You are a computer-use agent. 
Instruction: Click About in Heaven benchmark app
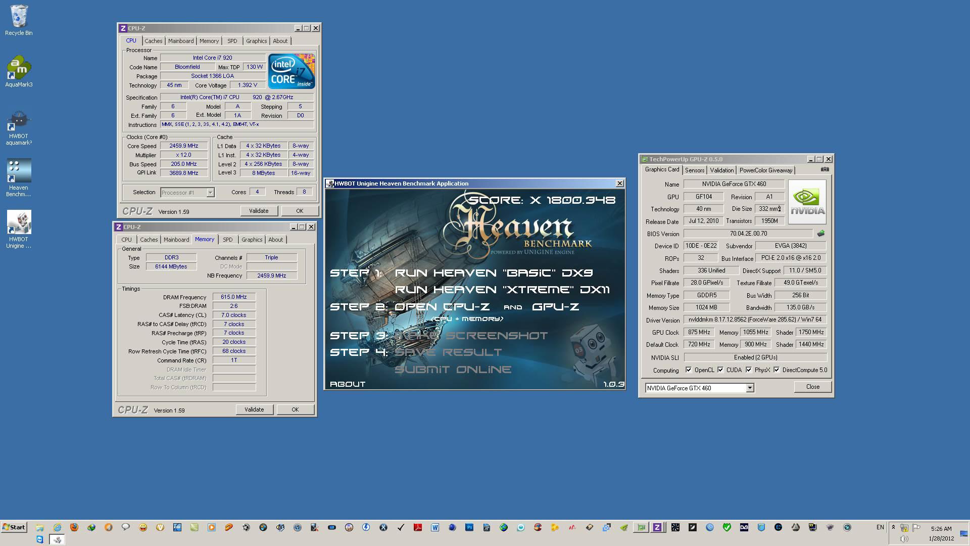point(348,384)
